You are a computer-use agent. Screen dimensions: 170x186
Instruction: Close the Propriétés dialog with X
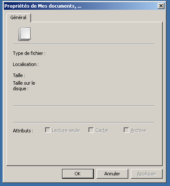161,6
